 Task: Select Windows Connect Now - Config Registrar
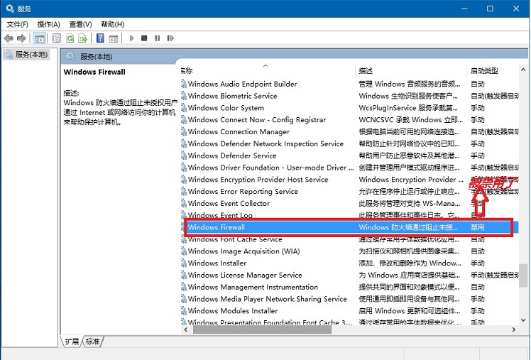[x=257, y=119]
